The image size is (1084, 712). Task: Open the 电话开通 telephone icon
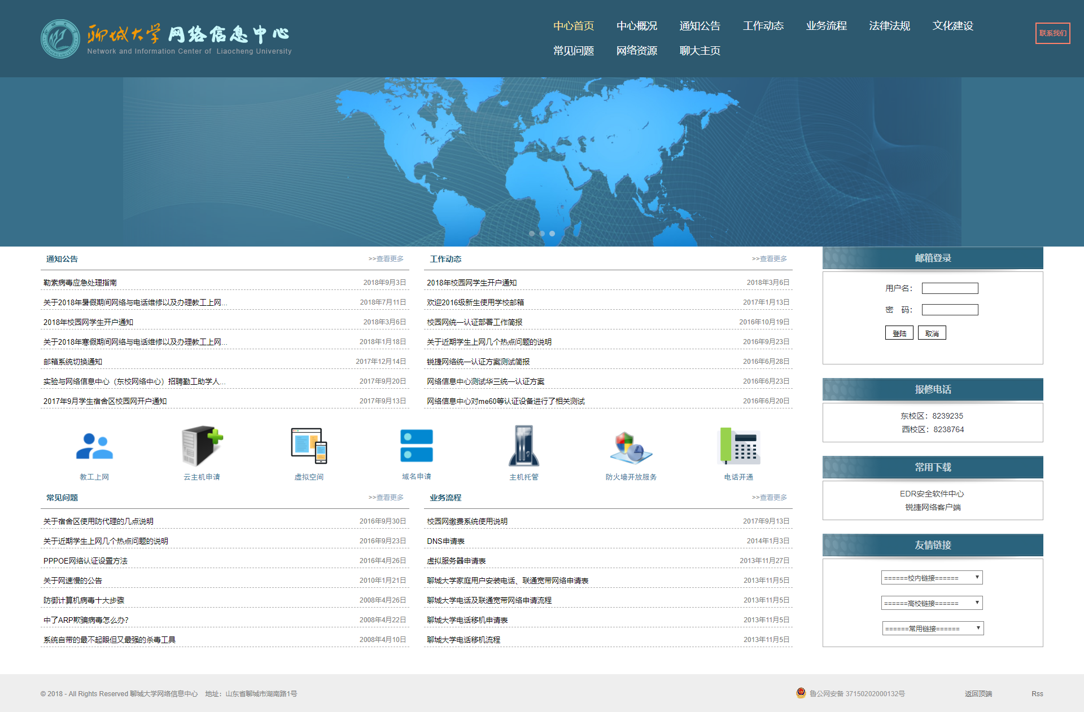pos(738,446)
